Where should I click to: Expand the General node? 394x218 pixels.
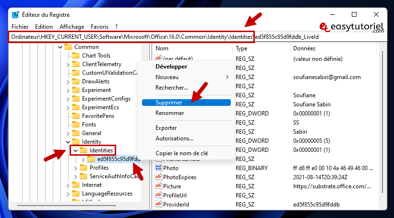(68, 134)
